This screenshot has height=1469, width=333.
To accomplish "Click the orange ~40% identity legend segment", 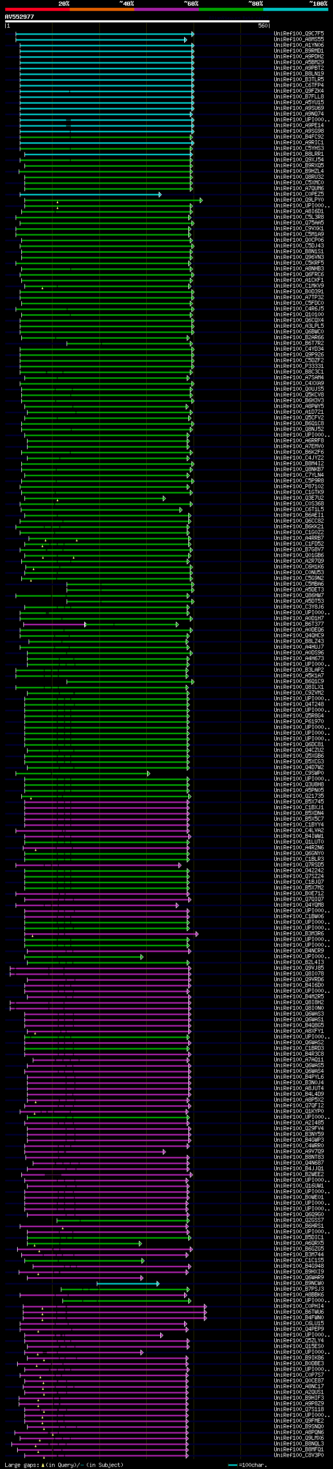I will coord(102,9).
